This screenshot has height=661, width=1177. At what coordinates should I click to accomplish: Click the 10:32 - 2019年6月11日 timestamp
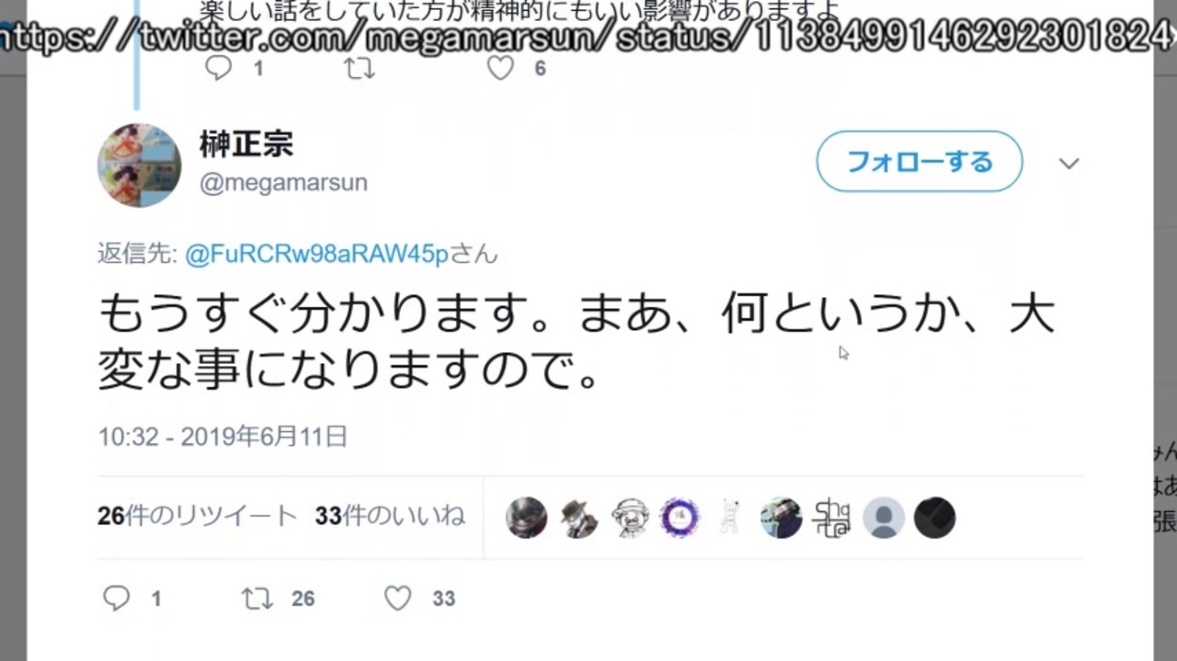(223, 436)
